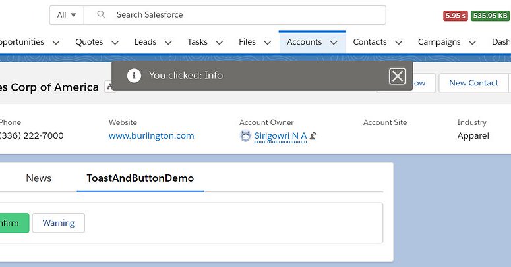Expand the Opportunities tab chevron
This screenshot has width=511, height=267.
[56, 43]
